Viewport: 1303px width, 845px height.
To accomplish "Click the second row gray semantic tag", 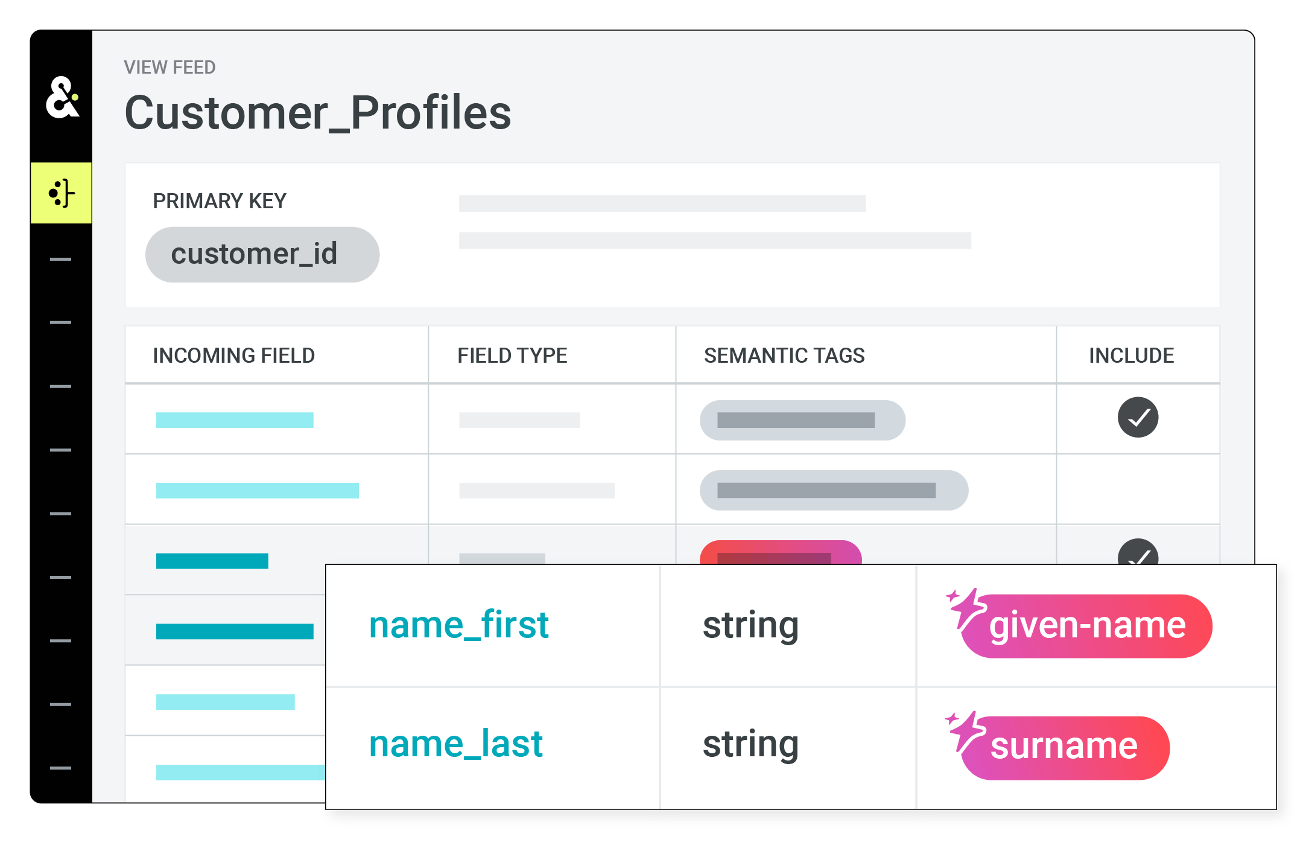I will (x=833, y=490).
